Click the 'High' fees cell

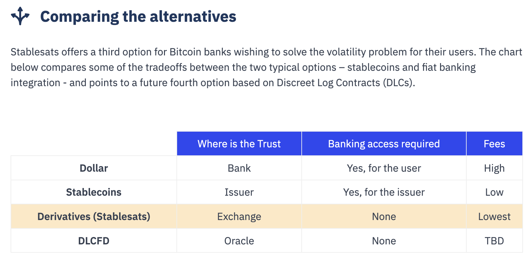[494, 168]
